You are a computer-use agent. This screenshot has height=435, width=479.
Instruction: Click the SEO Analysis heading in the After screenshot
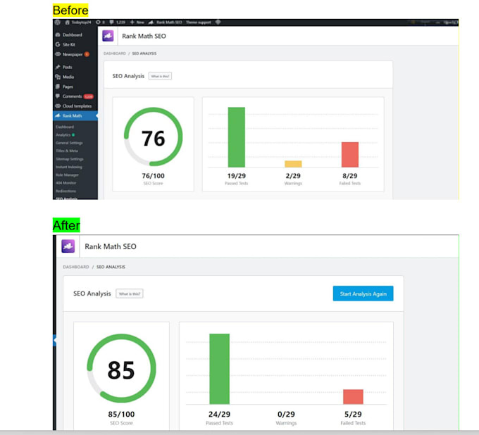click(x=92, y=294)
